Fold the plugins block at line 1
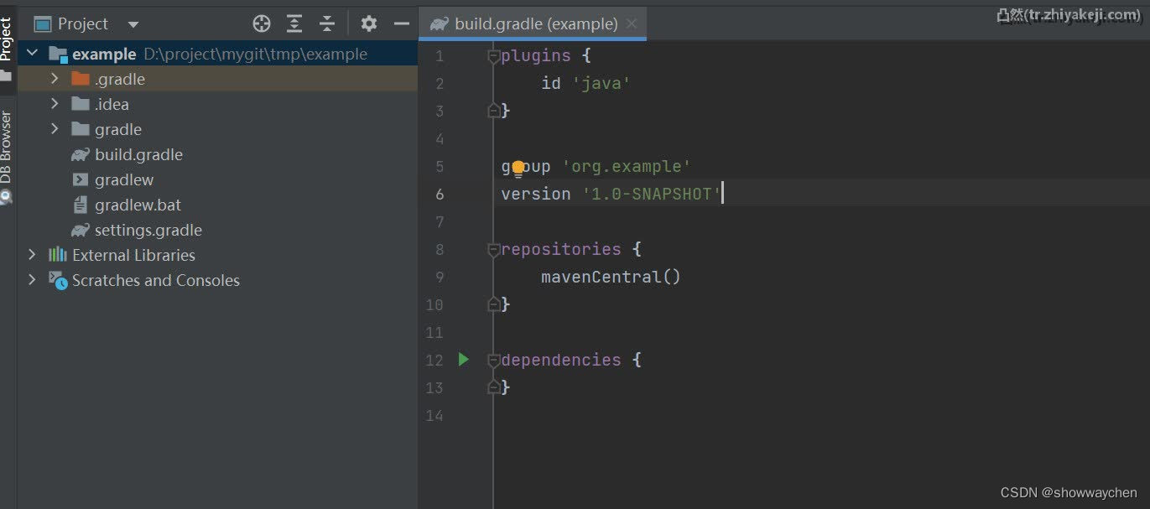Screen dimensions: 1150x509 click(x=494, y=56)
